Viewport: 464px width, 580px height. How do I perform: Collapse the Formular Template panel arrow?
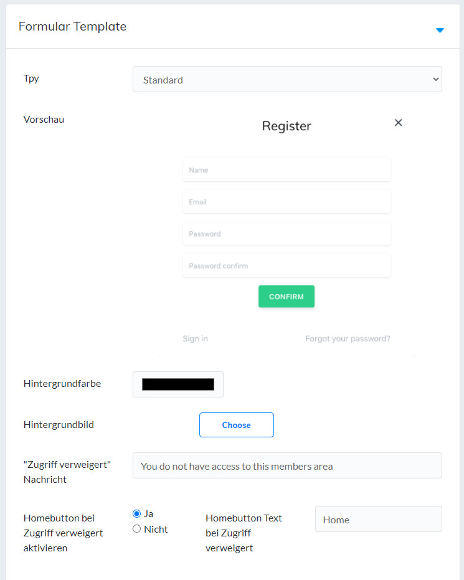pyautogui.click(x=440, y=30)
